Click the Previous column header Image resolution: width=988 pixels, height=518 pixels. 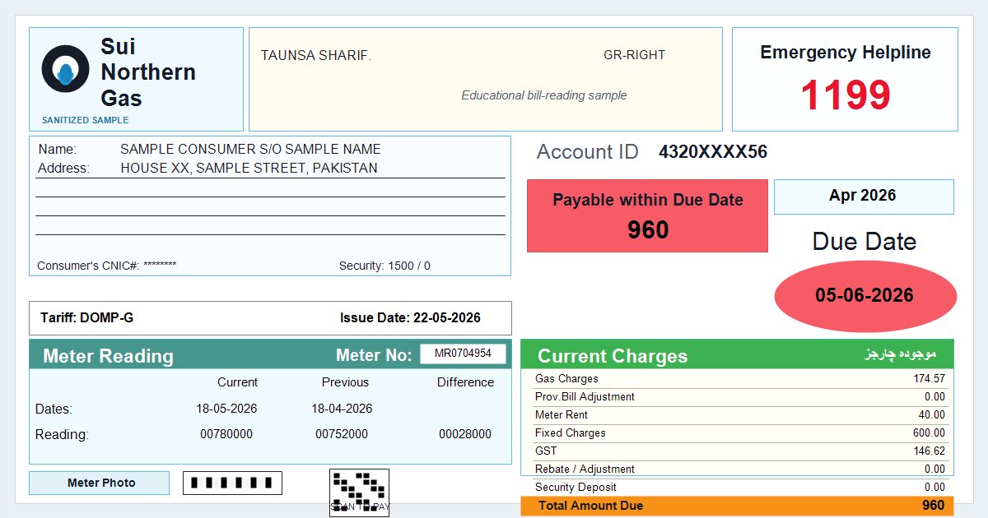click(345, 382)
